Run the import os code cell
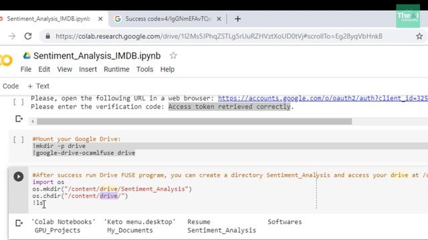The image size is (428, 240). 19,177
